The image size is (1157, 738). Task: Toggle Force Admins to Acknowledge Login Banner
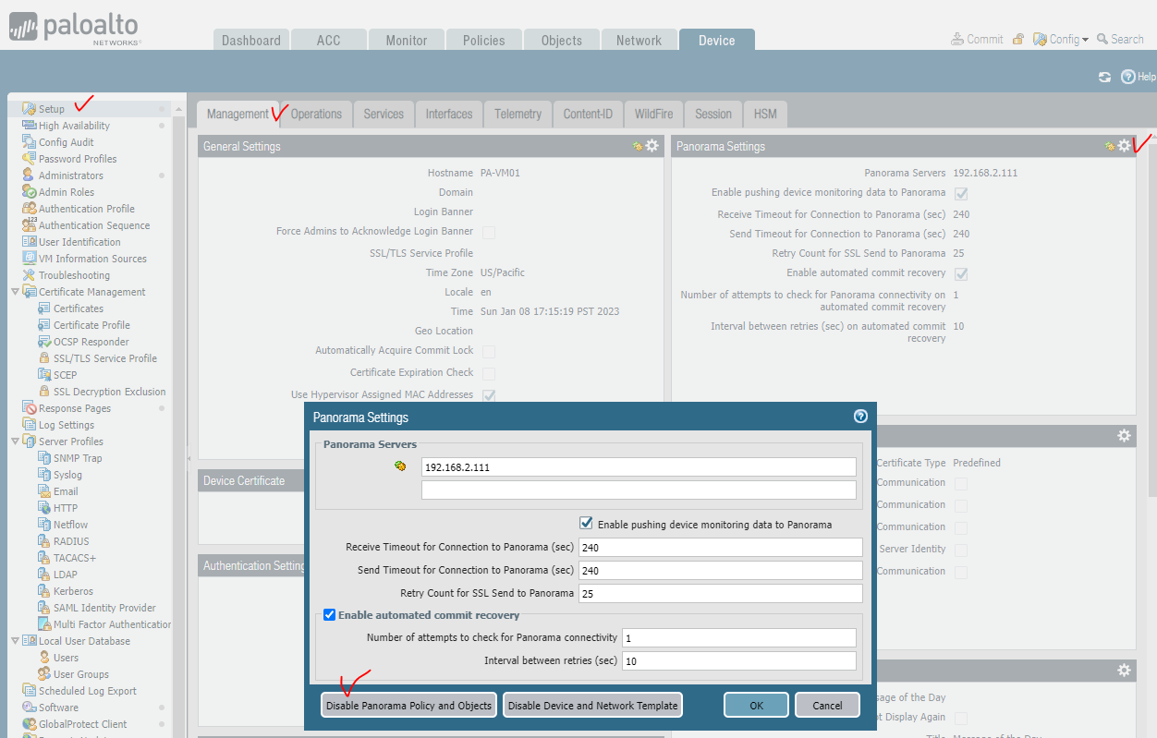[489, 233]
